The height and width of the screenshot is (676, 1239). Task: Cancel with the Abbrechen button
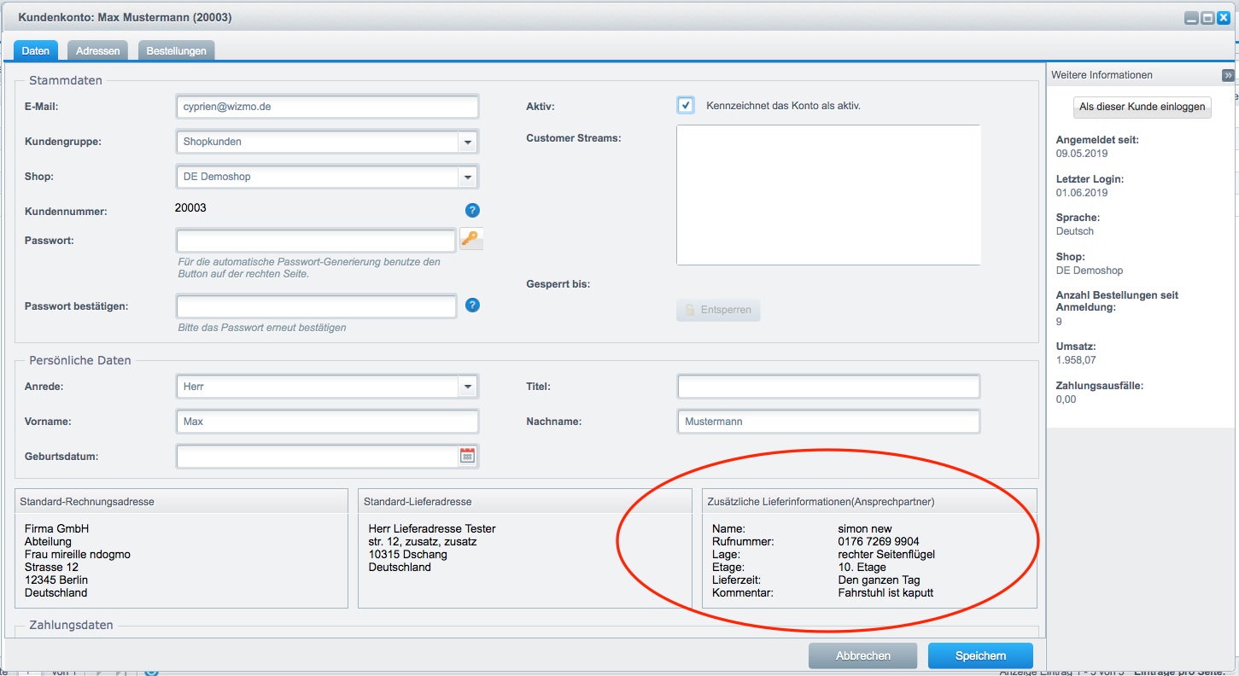point(863,656)
